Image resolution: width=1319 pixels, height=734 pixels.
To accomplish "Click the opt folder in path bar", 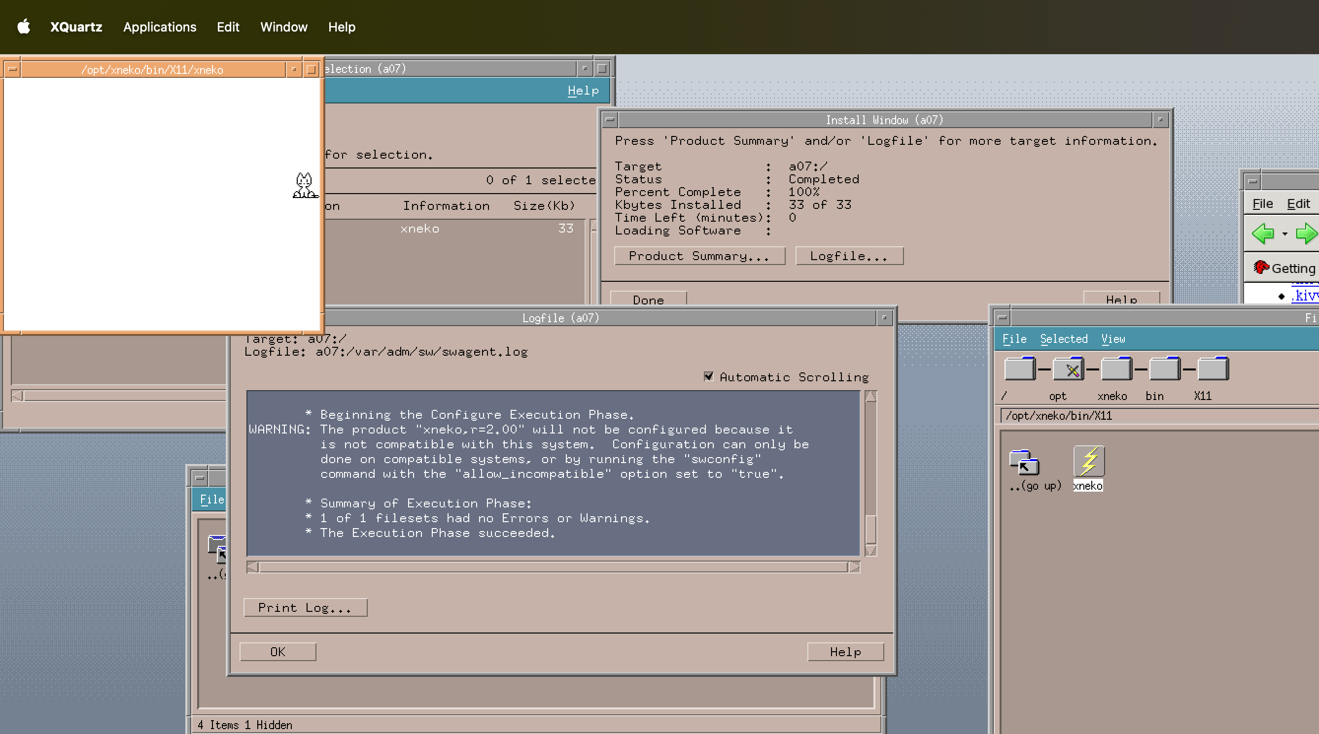I will coord(1068,369).
